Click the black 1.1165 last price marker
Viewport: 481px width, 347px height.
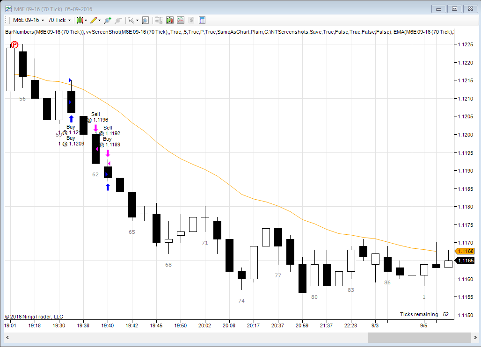pyautogui.click(x=465, y=260)
